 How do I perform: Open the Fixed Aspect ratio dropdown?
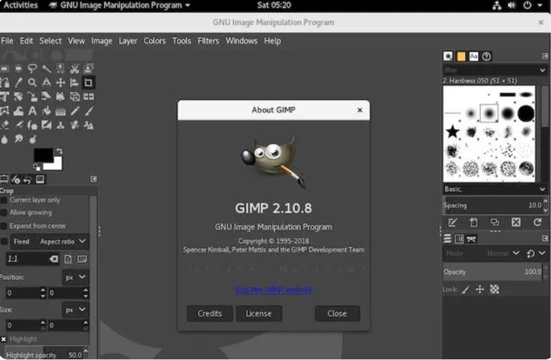(x=49, y=241)
